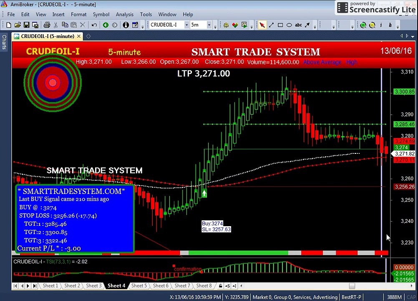This screenshot has width=418, height=301.
Task: Click the horizontal chart scrollbar thumb
Action: [x=352, y=286]
